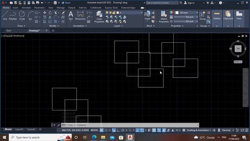
Task: Select the Rectangle draw tool
Action: pos(36,13)
